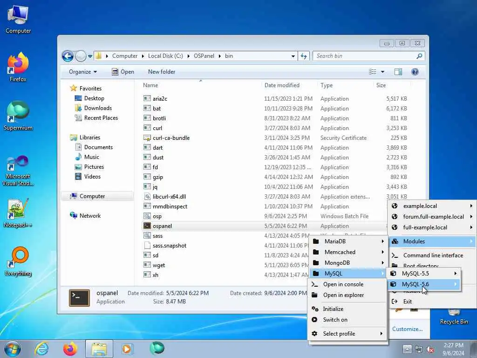Open Windows Media Player from taskbar
This screenshot has width=477, height=358.
[x=127, y=349]
